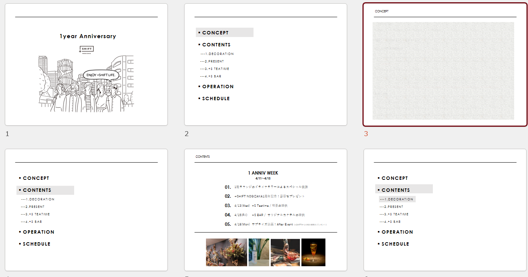This screenshot has height=277, width=528.
Task: Click '---2.PRESENT' on slide 2
Action: coord(212,61)
